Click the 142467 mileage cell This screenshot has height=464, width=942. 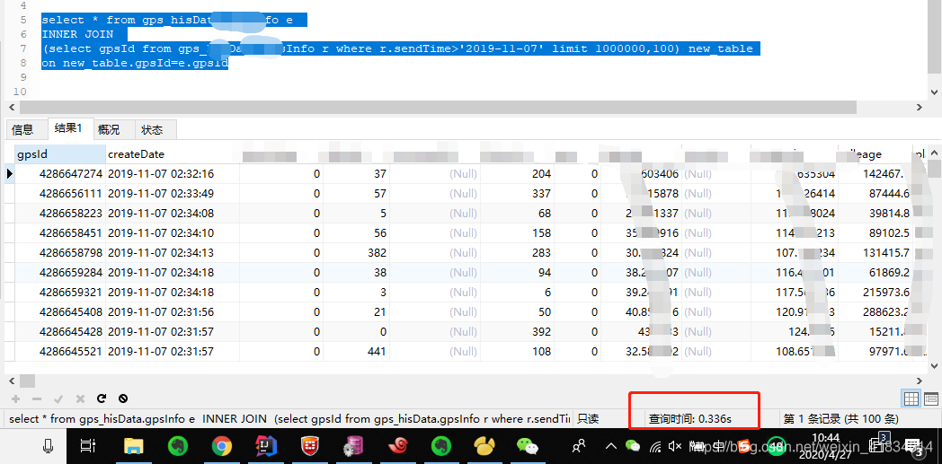[875, 174]
